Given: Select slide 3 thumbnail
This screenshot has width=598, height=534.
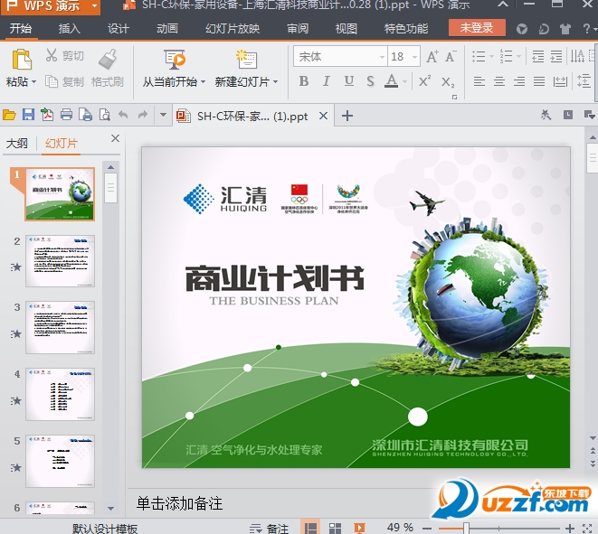Looking at the screenshot, I should tap(61, 328).
